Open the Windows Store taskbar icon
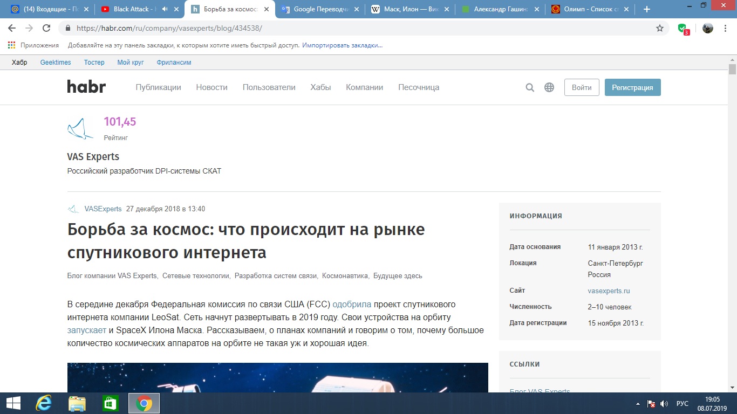737x414 pixels. [111, 403]
